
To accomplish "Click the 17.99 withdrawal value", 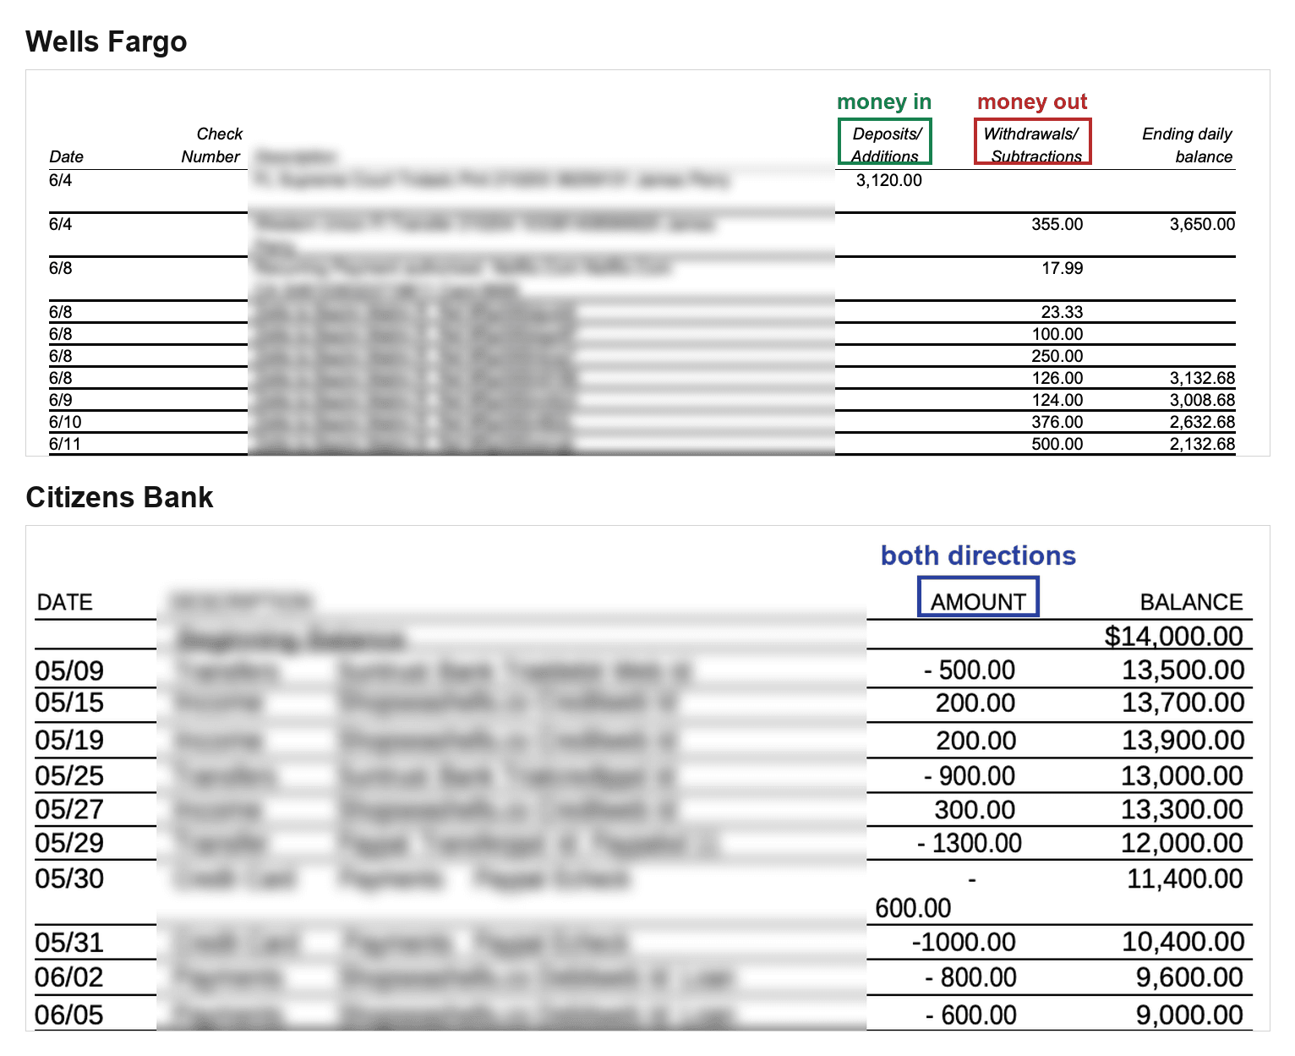I will click(x=1062, y=268).
